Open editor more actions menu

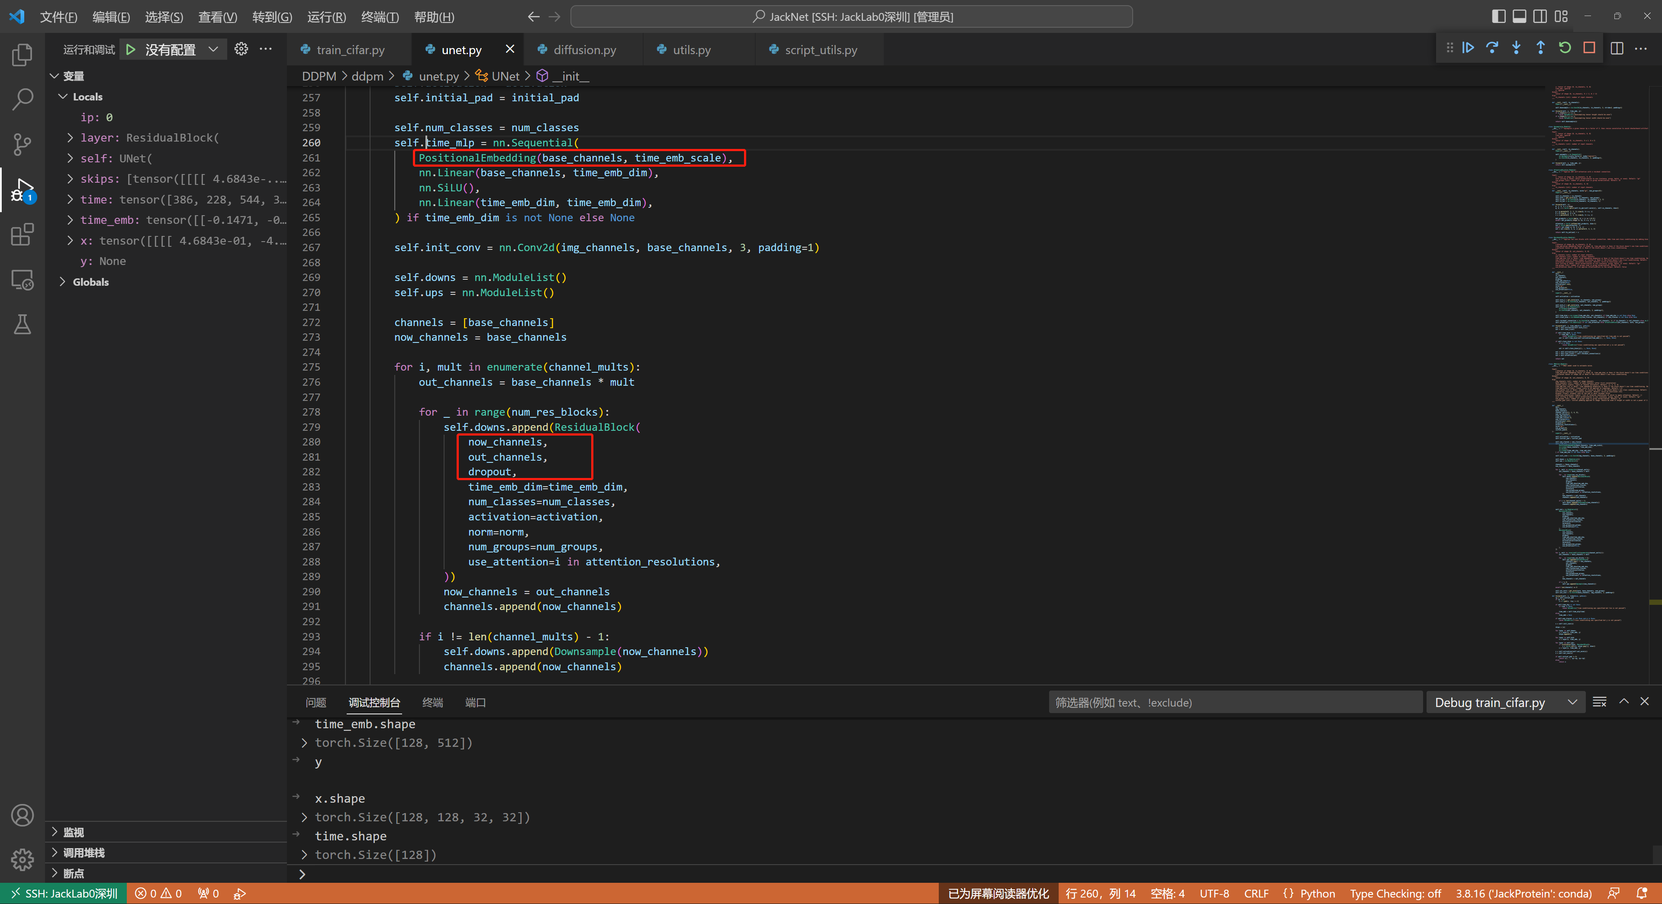click(1641, 48)
